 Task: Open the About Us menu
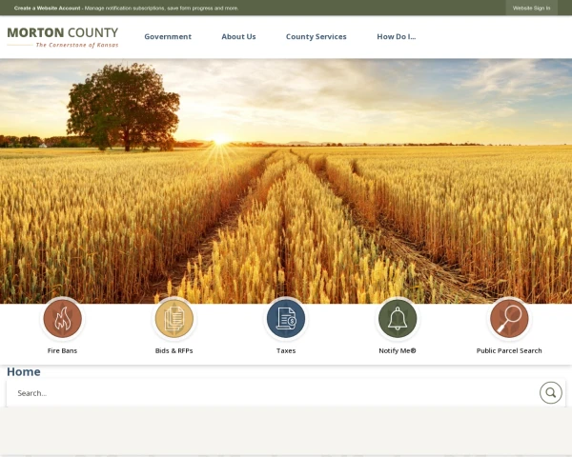(x=238, y=36)
